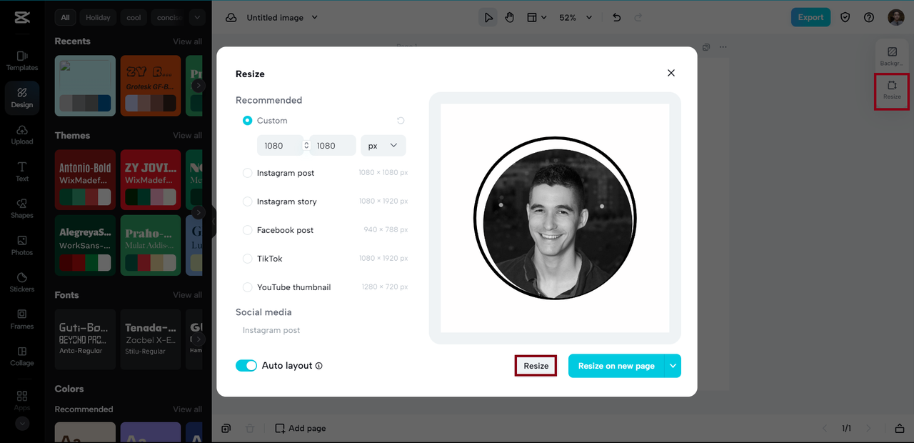This screenshot has height=443, width=914.
Task: Show more Recents with the arrow
Action: 199,85
